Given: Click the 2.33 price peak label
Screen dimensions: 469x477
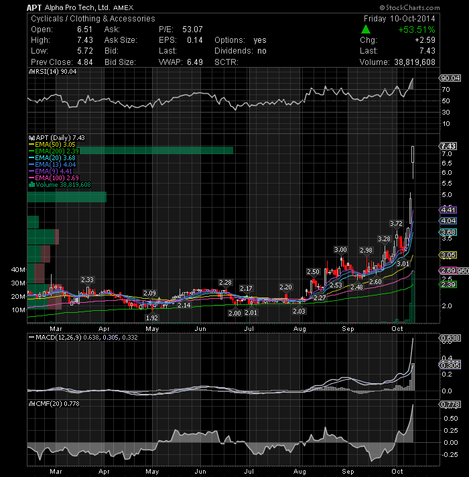Looking at the screenshot, I should [x=87, y=279].
